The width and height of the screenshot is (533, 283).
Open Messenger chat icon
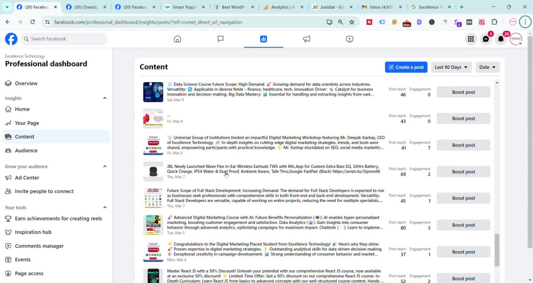[x=486, y=39]
